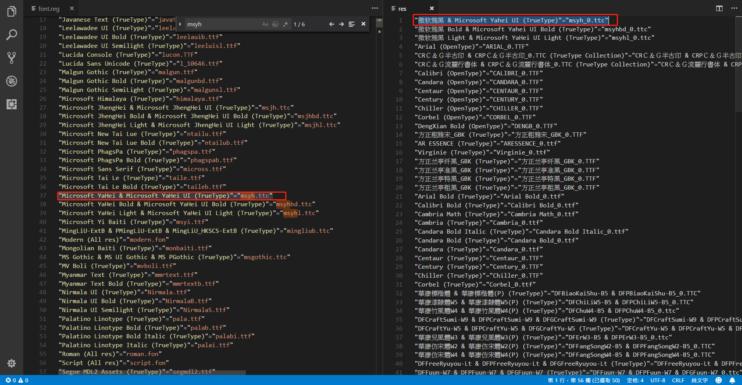Click the Script (All res) line

click(114, 363)
